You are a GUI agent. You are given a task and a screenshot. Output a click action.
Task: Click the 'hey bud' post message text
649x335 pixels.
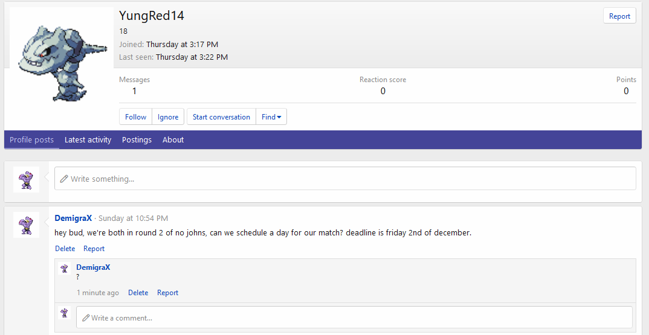coord(263,232)
